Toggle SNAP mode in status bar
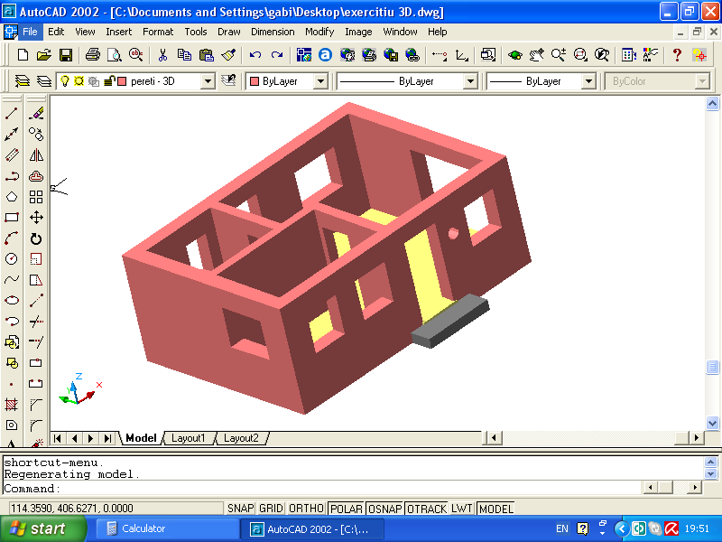The image size is (722, 542). point(240,509)
